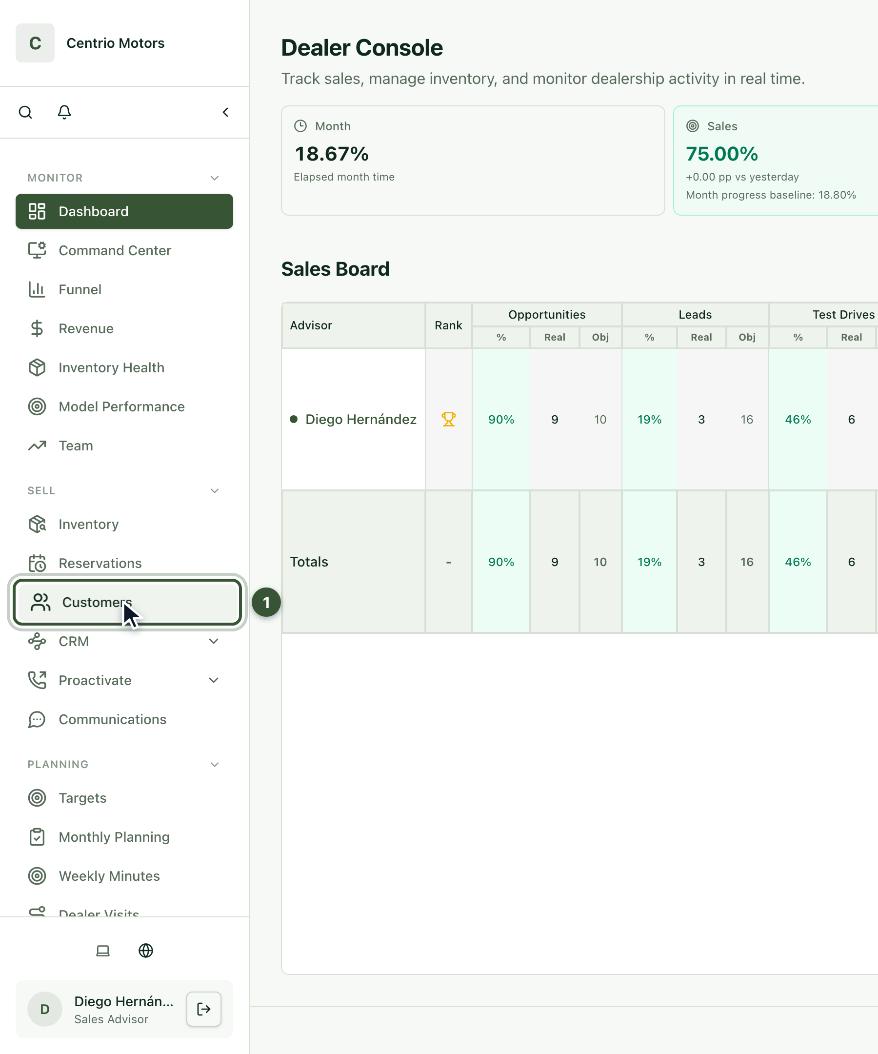Navigate to Revenue
The width and height of the screenshot is (878, 1054).
pyautogui.click(x=124, y=329)
